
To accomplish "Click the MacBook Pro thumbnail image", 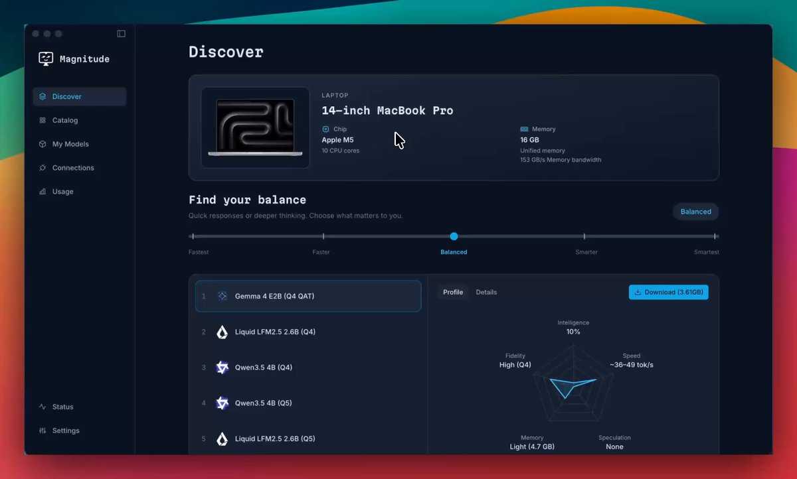I will [x=255, y=127].
